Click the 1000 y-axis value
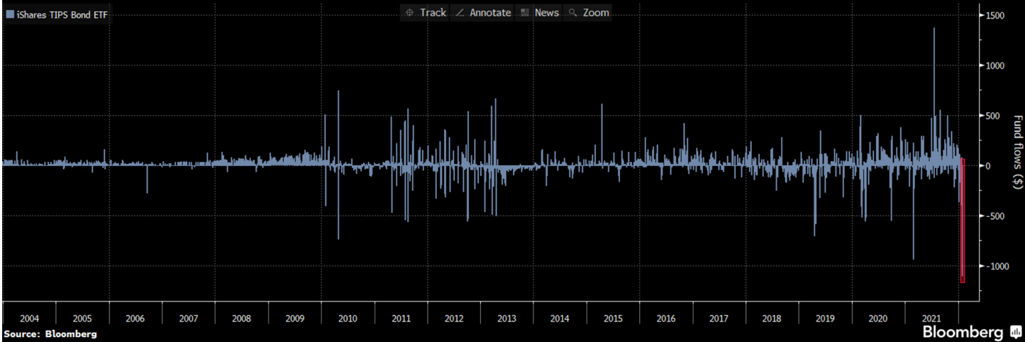Image resolution: width=1025 pixels, height=342 pixels. point(994,65)
